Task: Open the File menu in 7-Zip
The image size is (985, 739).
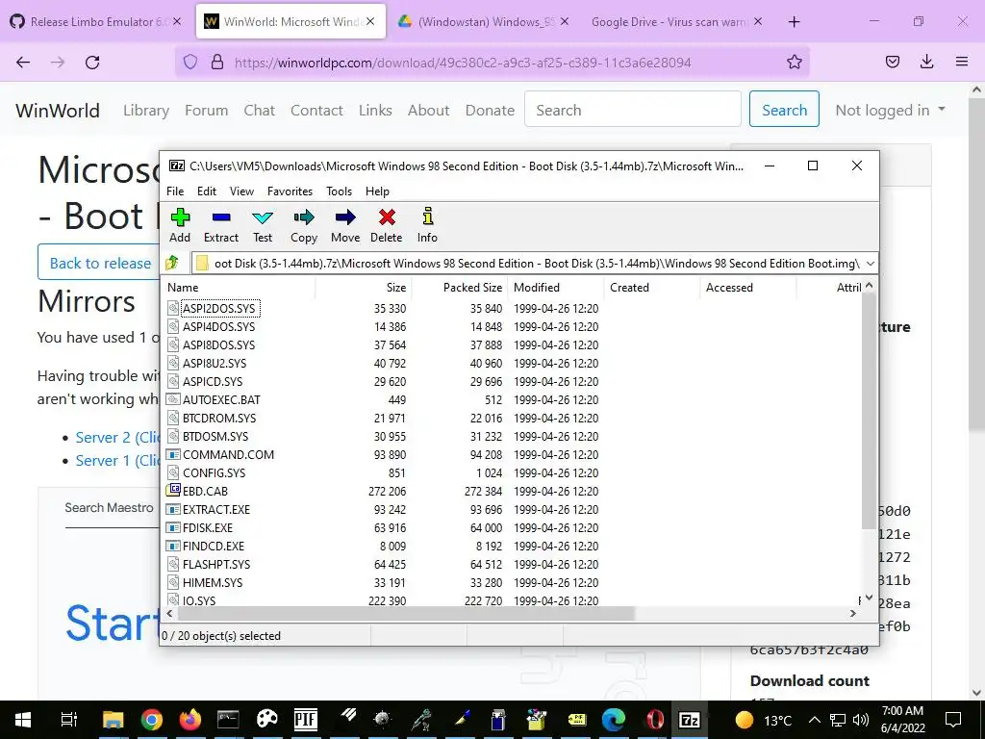Action: click(175, 191)
